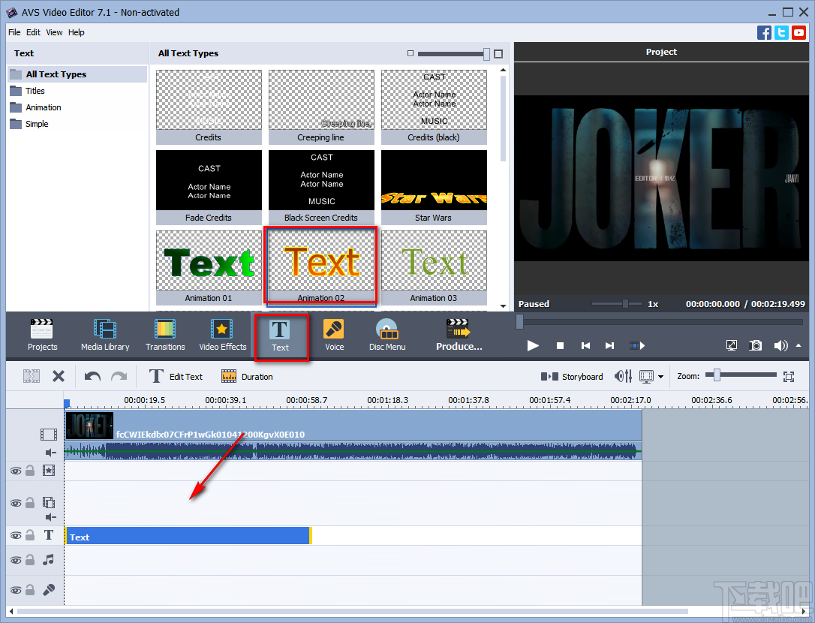Image resolution: width=815 pixels, height=623 pixels.
Task: Open the Projects section
Action: coord(42,336)
